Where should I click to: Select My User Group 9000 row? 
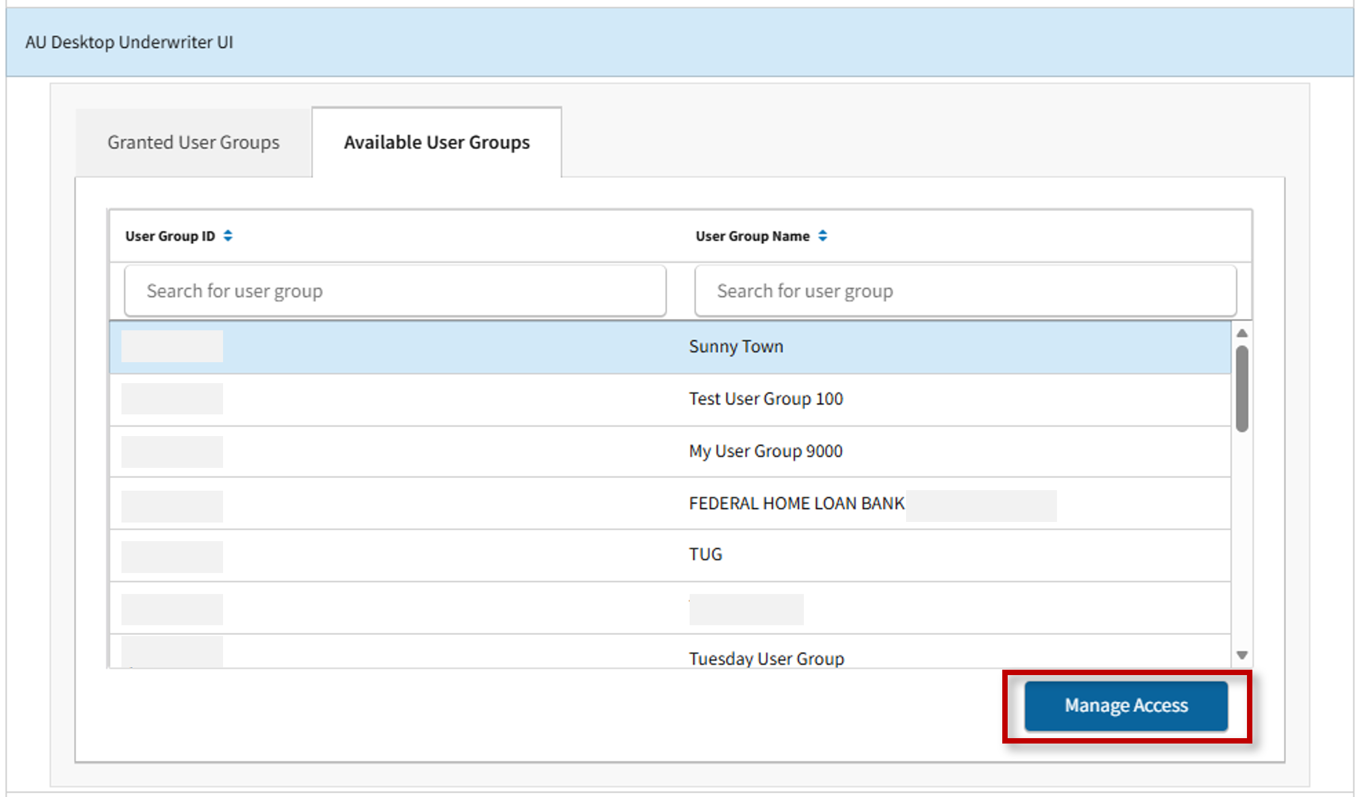[670, 452]
